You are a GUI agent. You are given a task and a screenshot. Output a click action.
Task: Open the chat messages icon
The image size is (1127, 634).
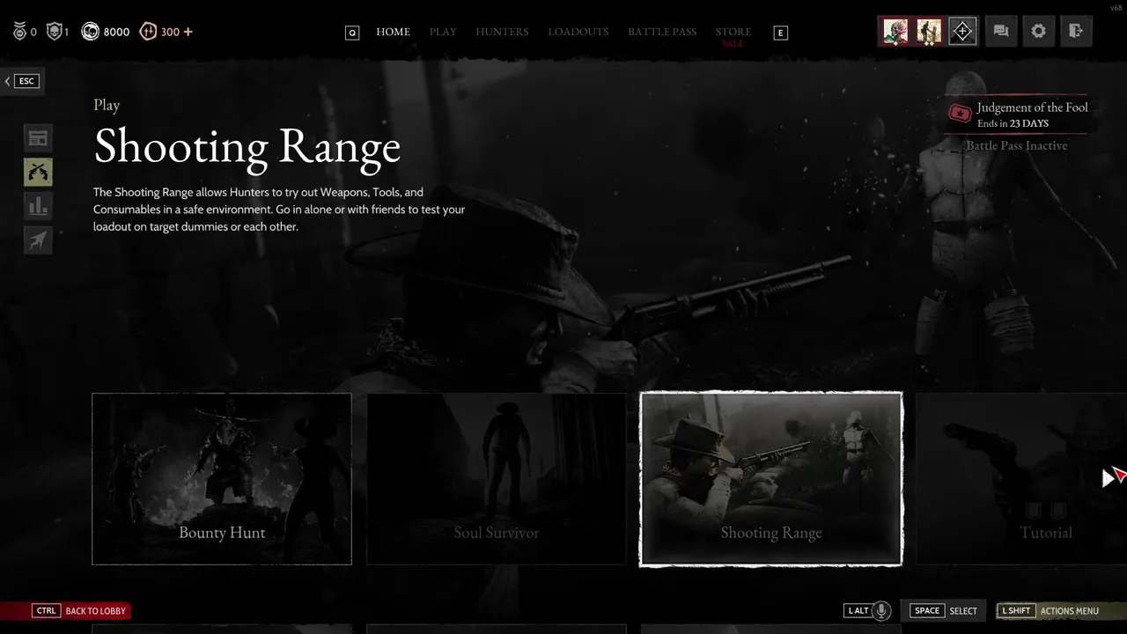[x=1001, y=31]
